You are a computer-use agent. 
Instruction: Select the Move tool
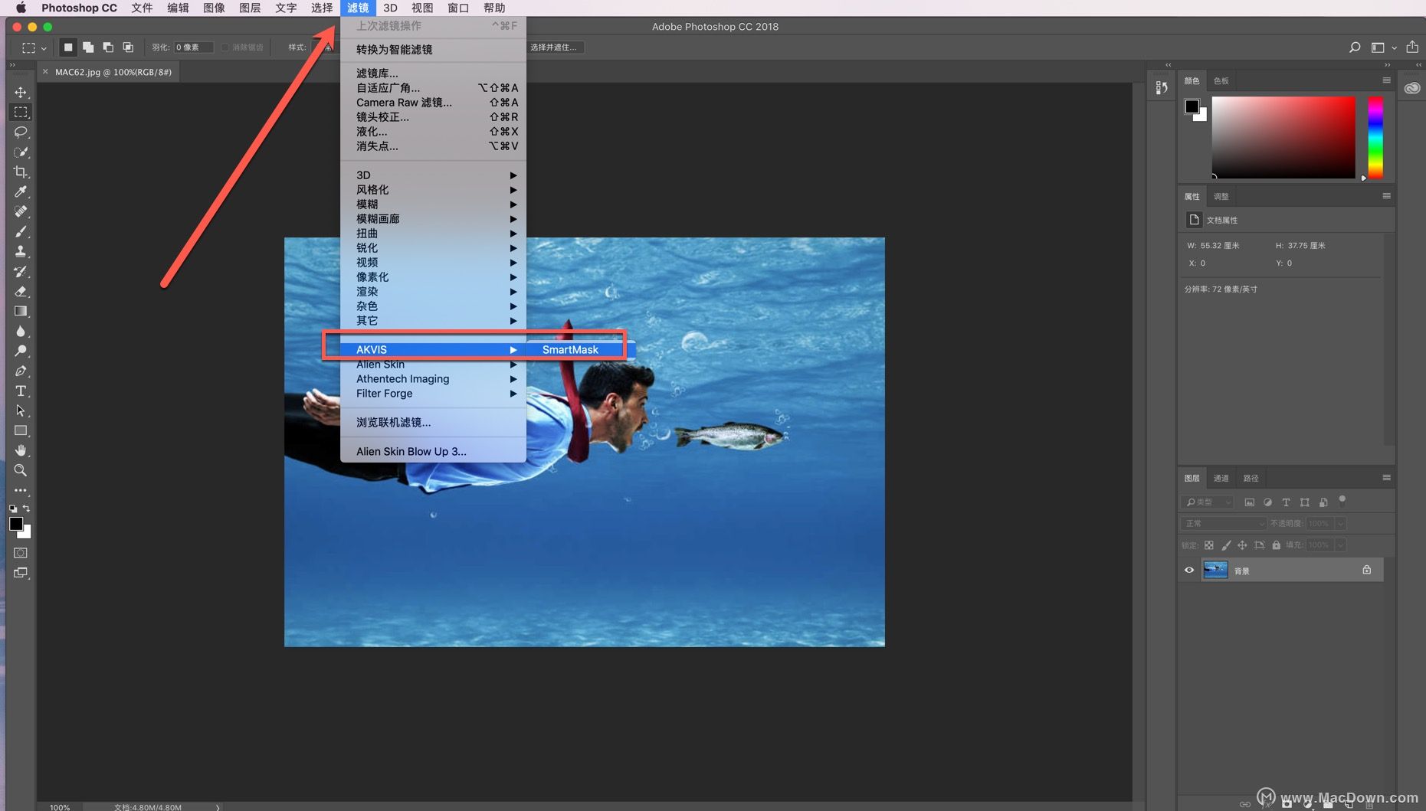point(21,92)
